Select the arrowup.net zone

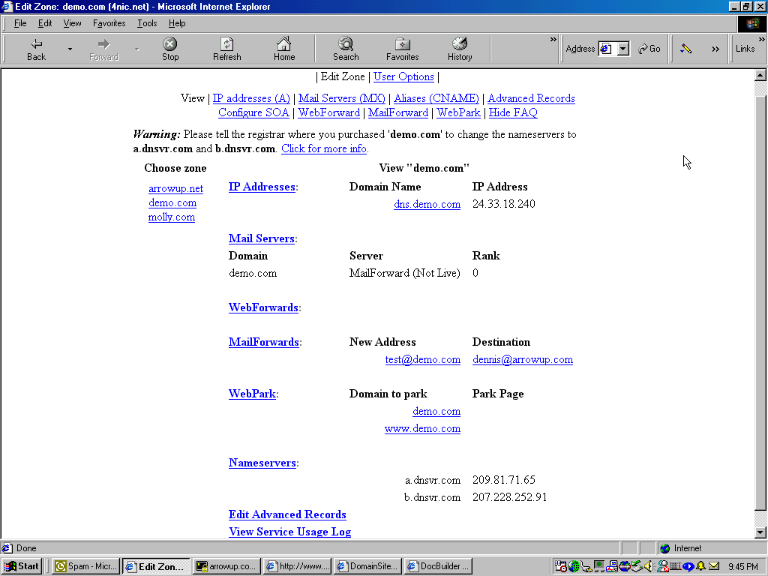pyautogui.click(x=175, y=188)
